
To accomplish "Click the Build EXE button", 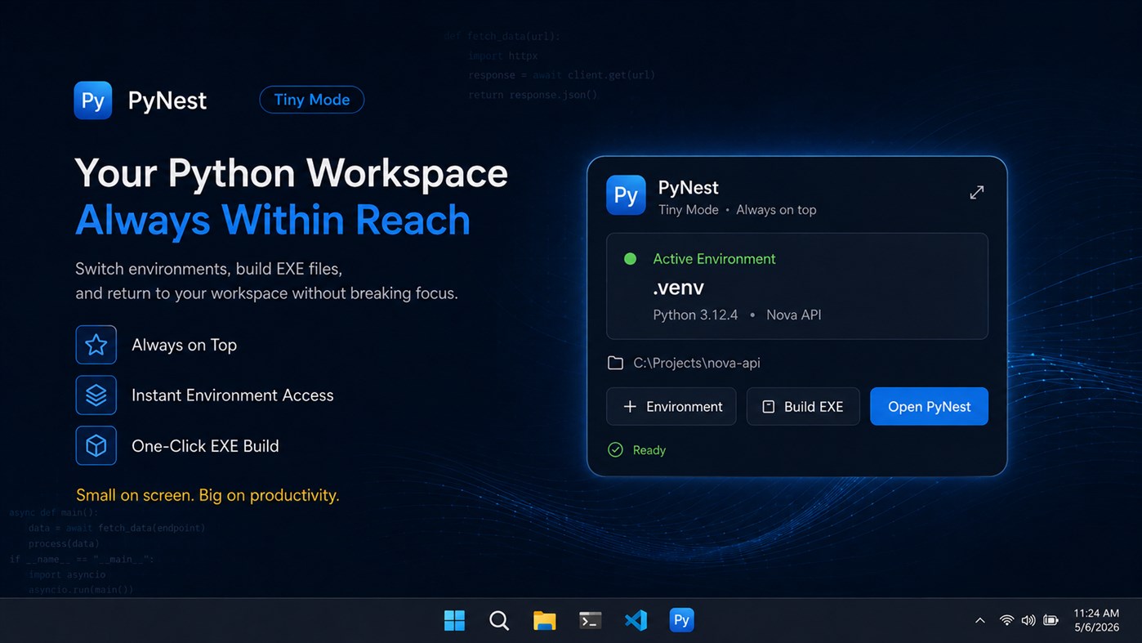I will pos(803,406).
